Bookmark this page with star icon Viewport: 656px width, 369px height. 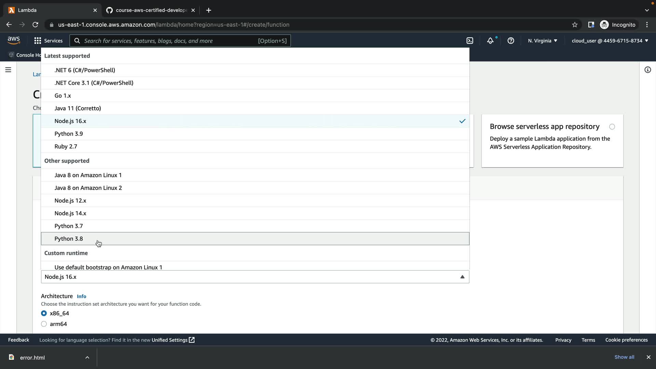pos(575,25)
